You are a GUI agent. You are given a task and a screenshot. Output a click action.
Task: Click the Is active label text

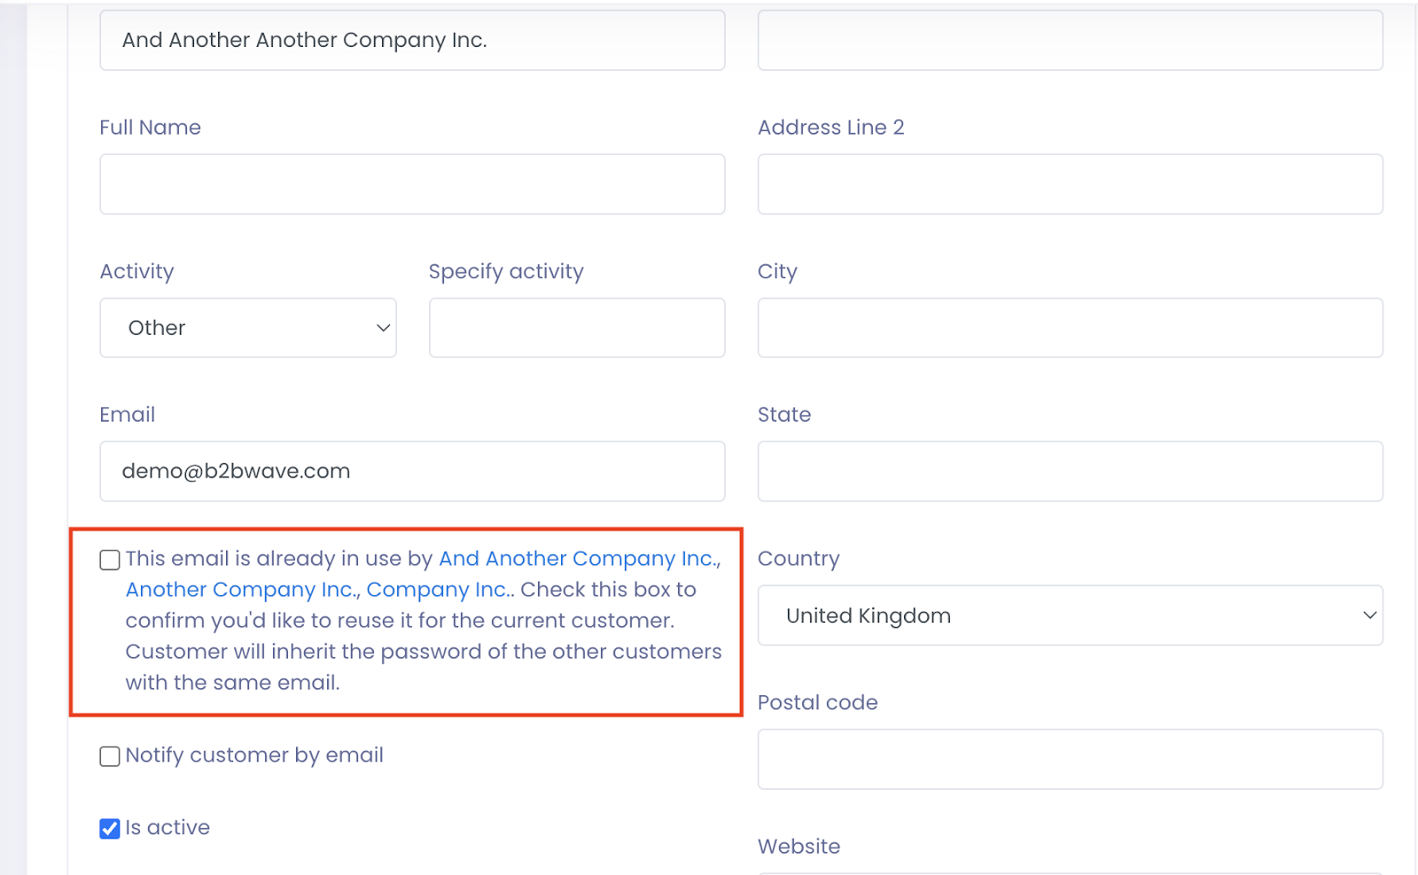[x=168, y=828]
